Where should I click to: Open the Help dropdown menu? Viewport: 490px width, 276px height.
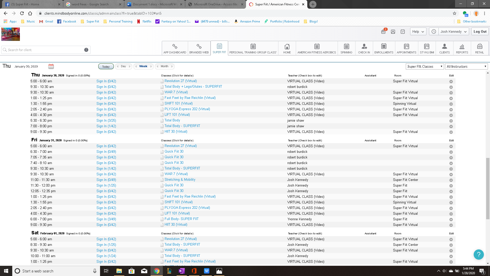[x=418, y=32]
